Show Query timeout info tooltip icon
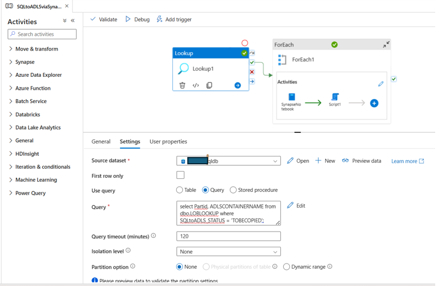 [x=153, y=236]
